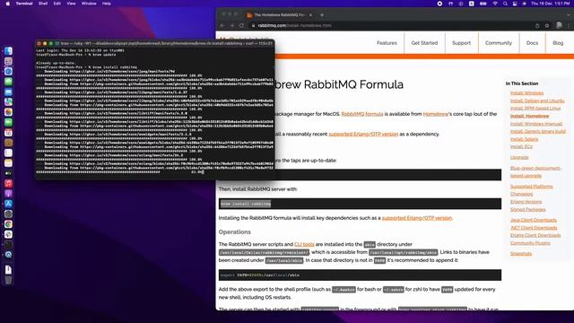Image resolution: width=574 pixels, height=323 pixels.
Task: Open the Mail app in the Dock
Action: click(x=8, y=92)
